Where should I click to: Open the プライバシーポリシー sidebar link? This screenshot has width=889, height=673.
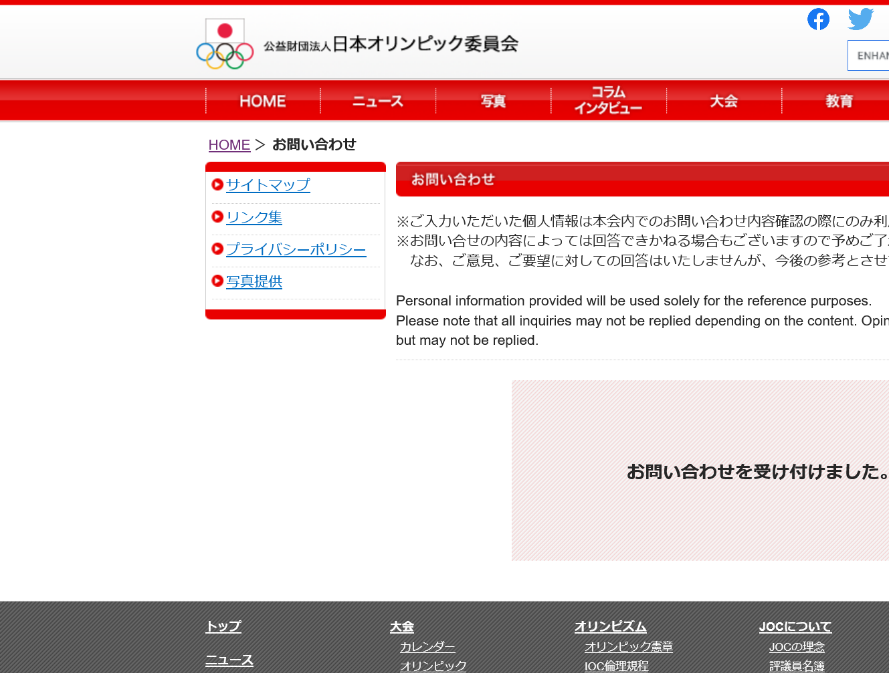(296, 249)
